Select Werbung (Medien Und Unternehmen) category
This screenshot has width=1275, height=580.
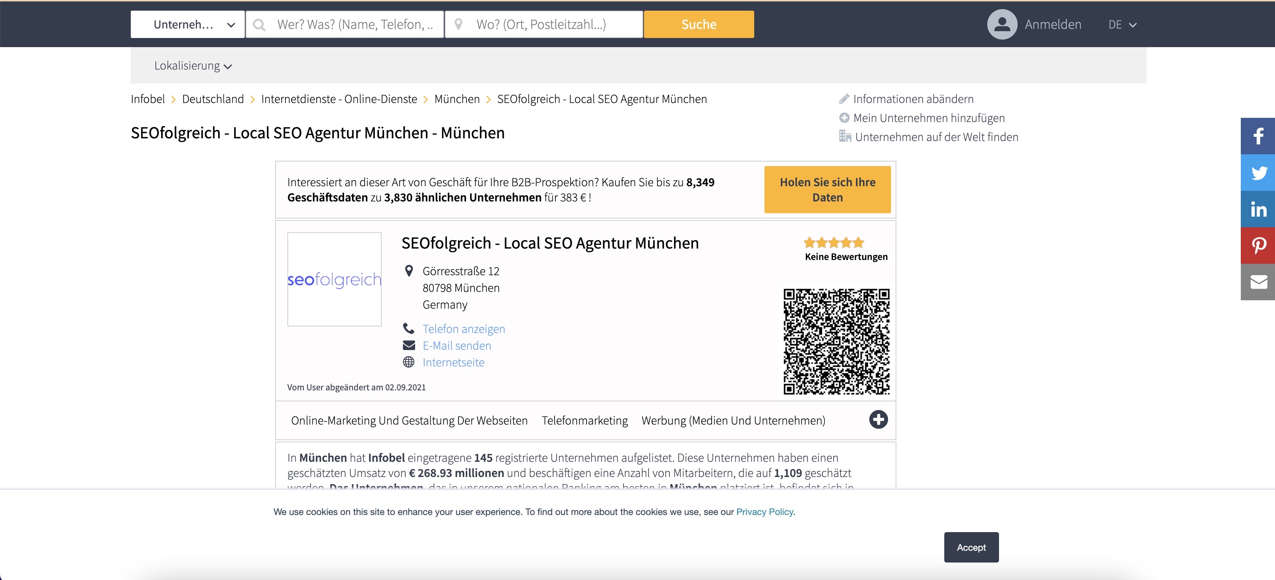coord(733,420)
